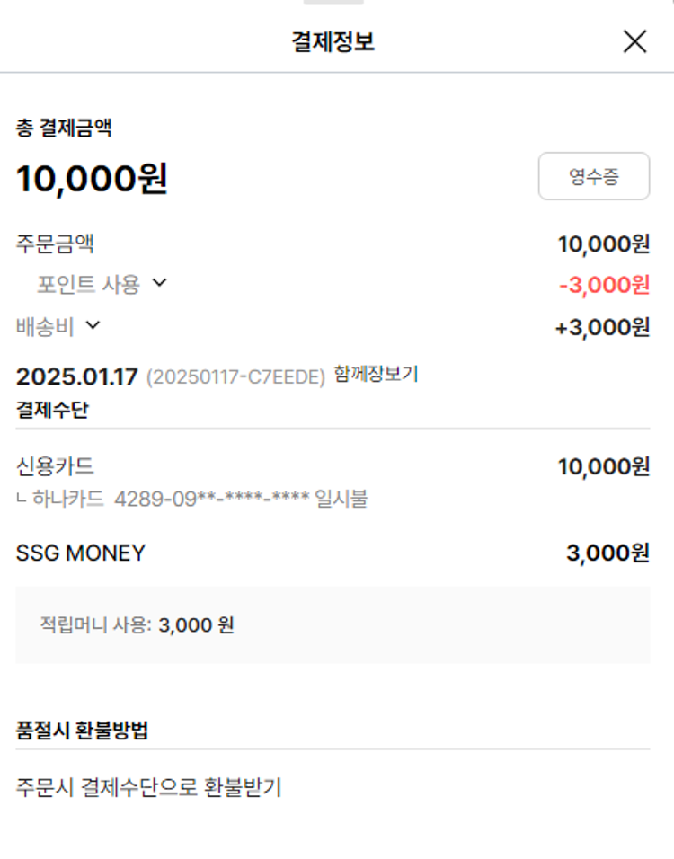
Task: Click the 영수증 receipt button
Action: 593,176
